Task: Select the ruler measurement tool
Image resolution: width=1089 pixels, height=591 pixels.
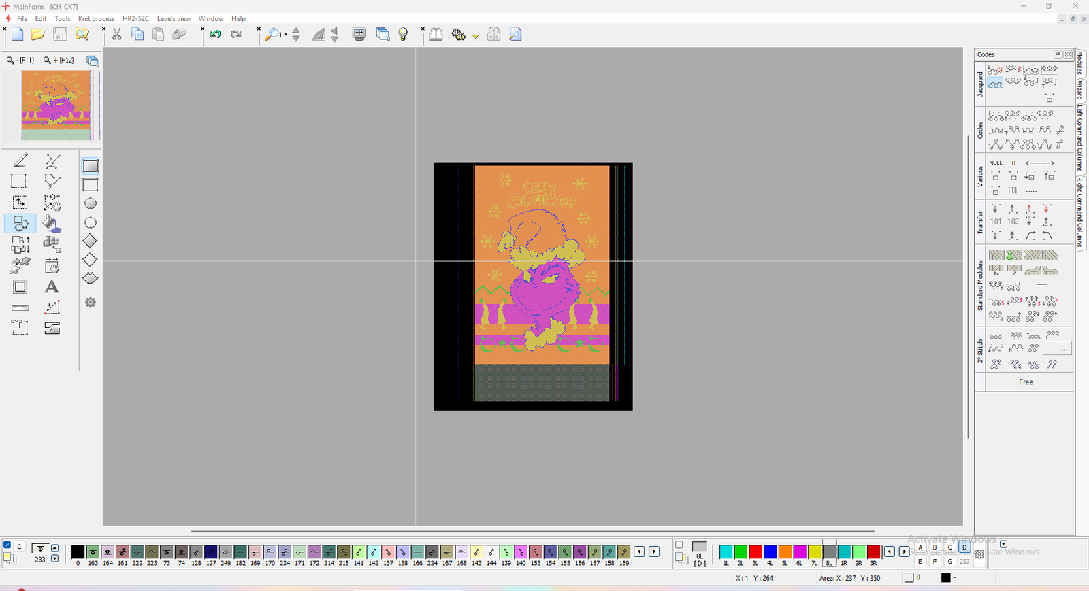Action: click(20, 308)
